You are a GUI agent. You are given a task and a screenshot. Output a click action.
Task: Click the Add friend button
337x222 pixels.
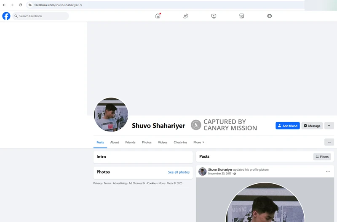click(288, 126)
